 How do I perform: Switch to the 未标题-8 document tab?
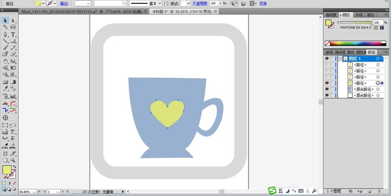[184, 11]
